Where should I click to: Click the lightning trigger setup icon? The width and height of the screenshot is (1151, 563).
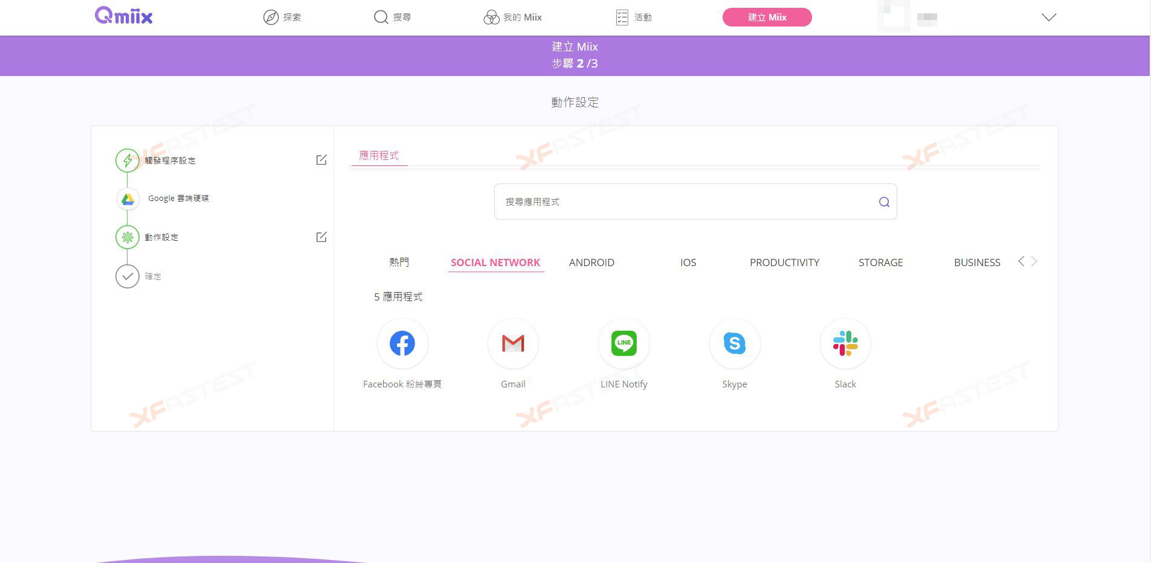point(127,161)
